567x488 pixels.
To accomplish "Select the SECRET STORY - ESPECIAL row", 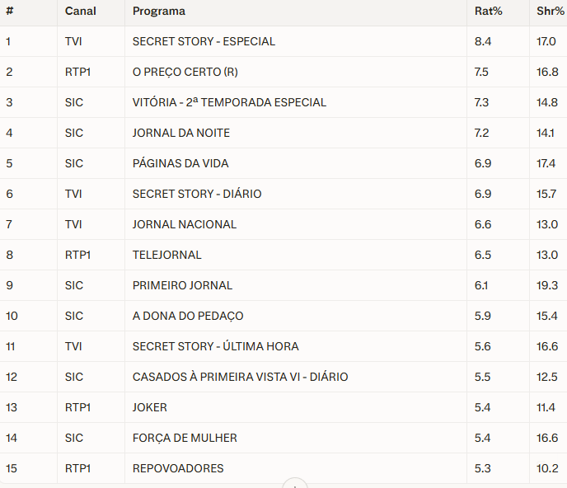I will 204,41.
